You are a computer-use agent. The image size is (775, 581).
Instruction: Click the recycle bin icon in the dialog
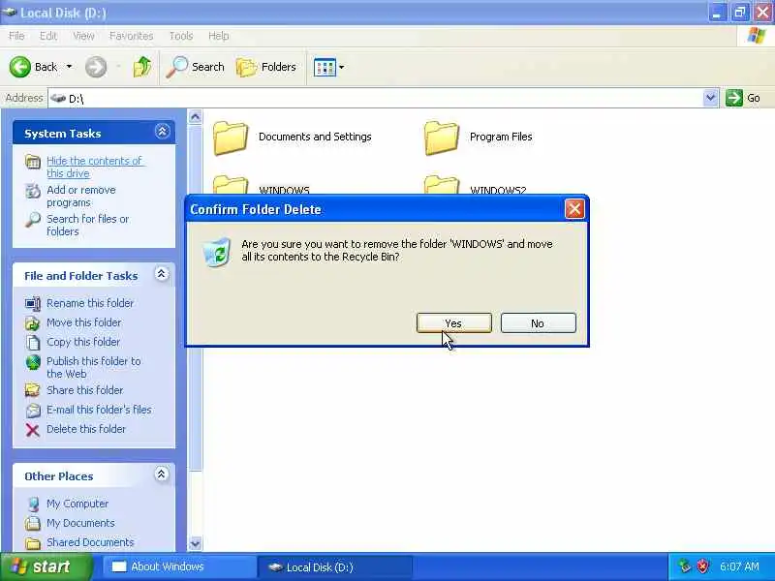click(x=216, y=252)
